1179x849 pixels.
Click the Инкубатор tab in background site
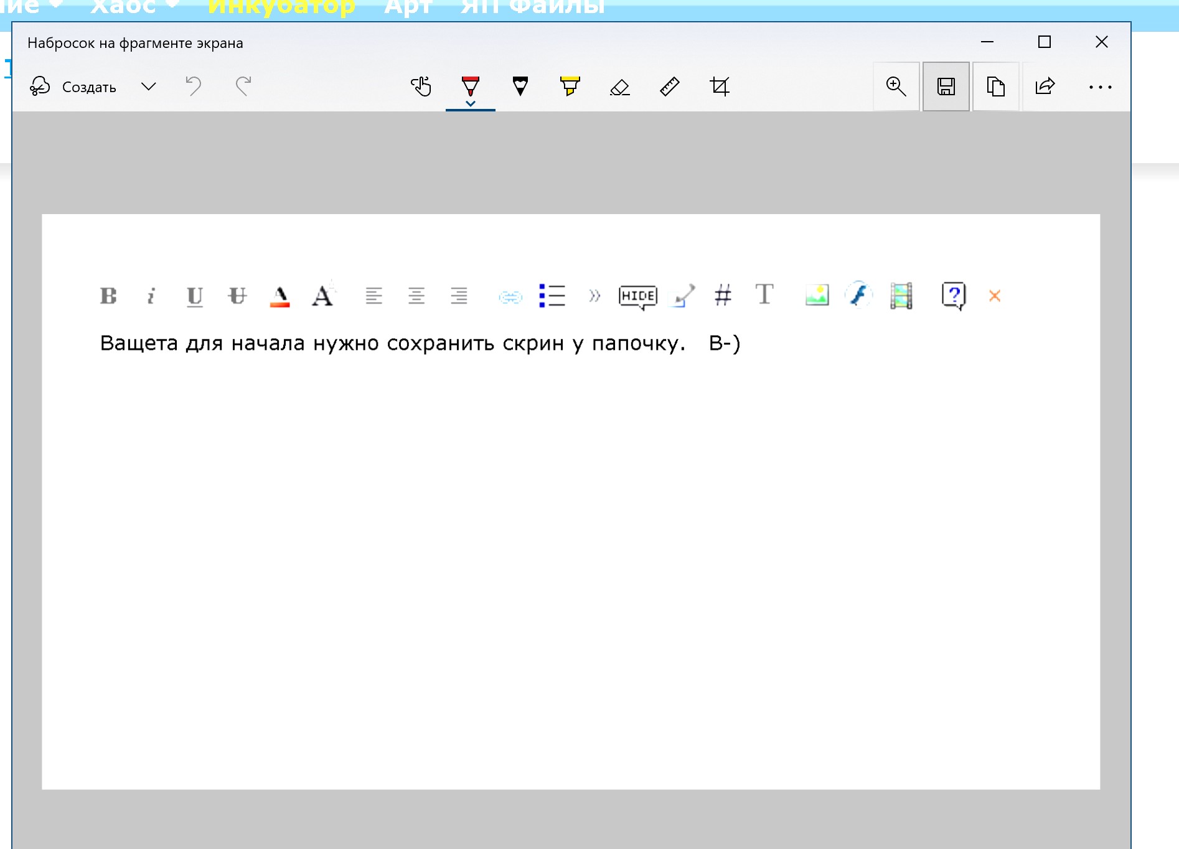pyautogui.click(x=281, y=7)
